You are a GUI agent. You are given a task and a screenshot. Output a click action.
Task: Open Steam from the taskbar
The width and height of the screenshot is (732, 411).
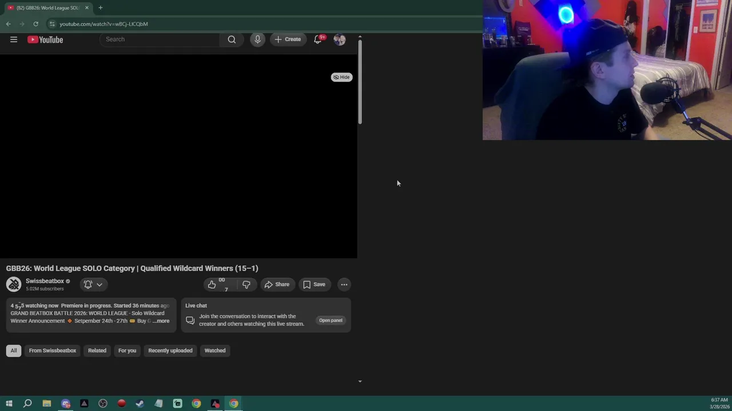[140, 404]
